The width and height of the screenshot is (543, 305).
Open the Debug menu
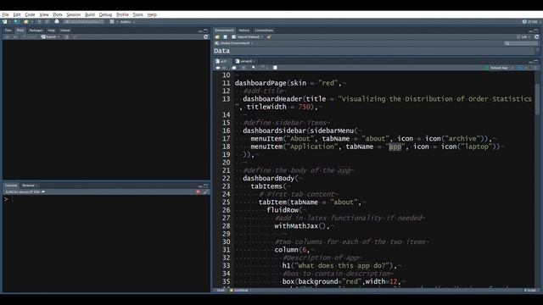[x=105, y=14]
